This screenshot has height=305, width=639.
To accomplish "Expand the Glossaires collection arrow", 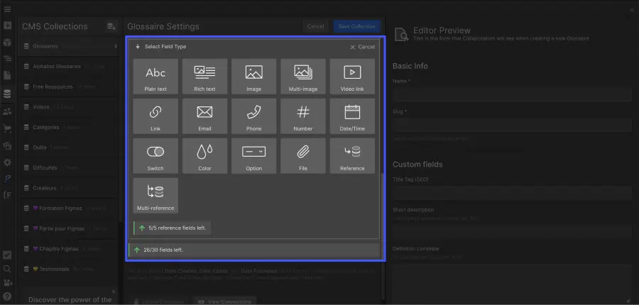I will [x=116, y=46].
